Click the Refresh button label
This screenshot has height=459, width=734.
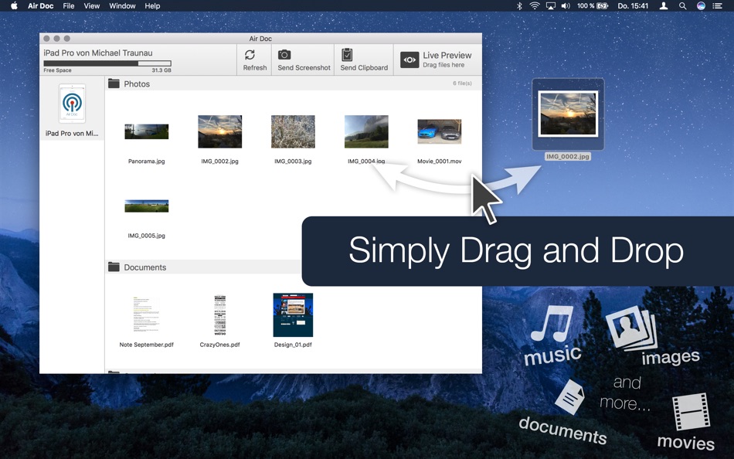click(255, 67)
